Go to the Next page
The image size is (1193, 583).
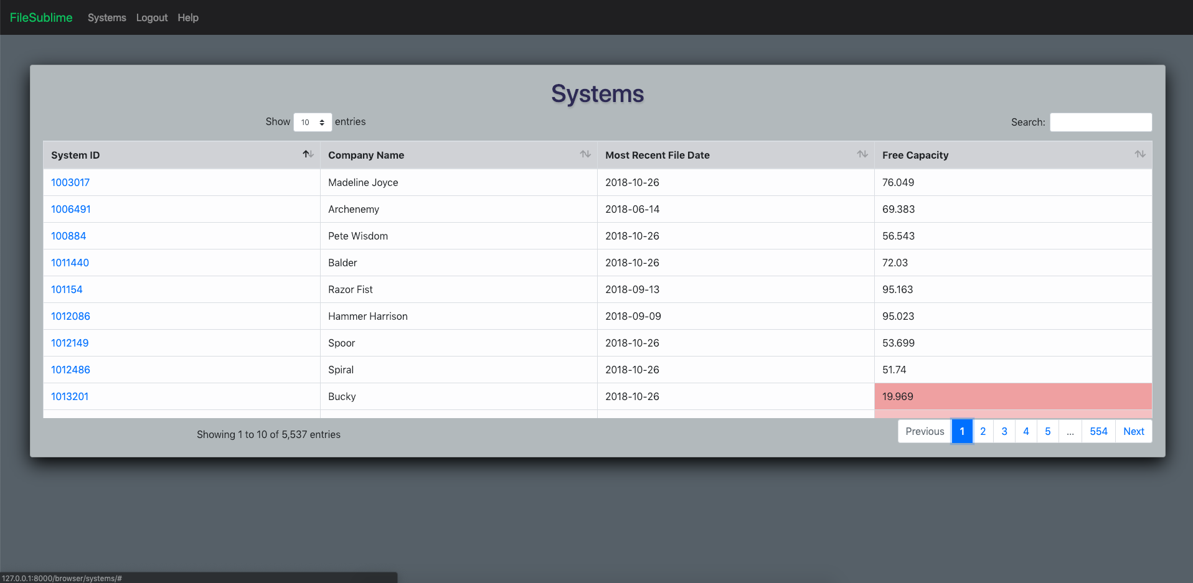[x=1134, y=431]
